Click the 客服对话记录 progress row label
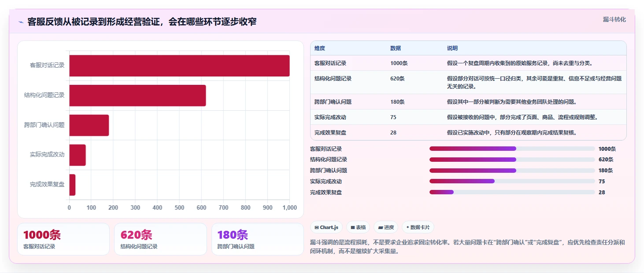The height and width of the screenshot is (273, 644). coord(326,149)
